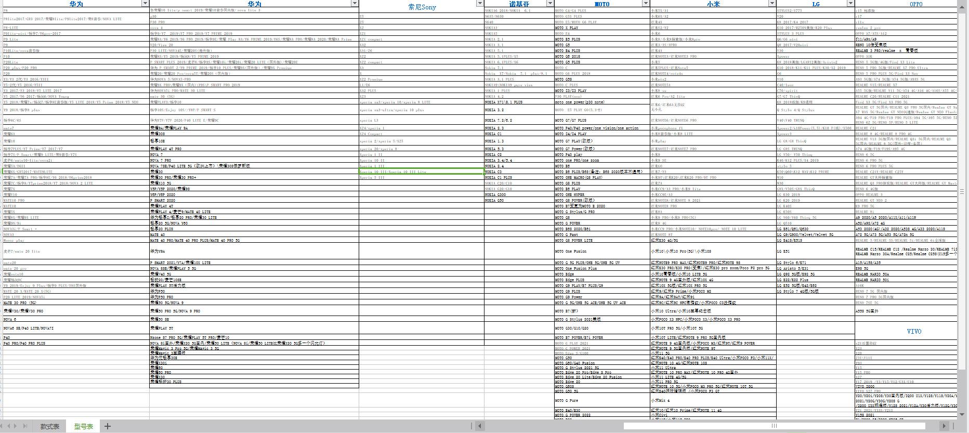The width and height of the screenshot is (969, 433).
Task: Open filter dropdown on first 华为 column
Action: pos(145,4)
